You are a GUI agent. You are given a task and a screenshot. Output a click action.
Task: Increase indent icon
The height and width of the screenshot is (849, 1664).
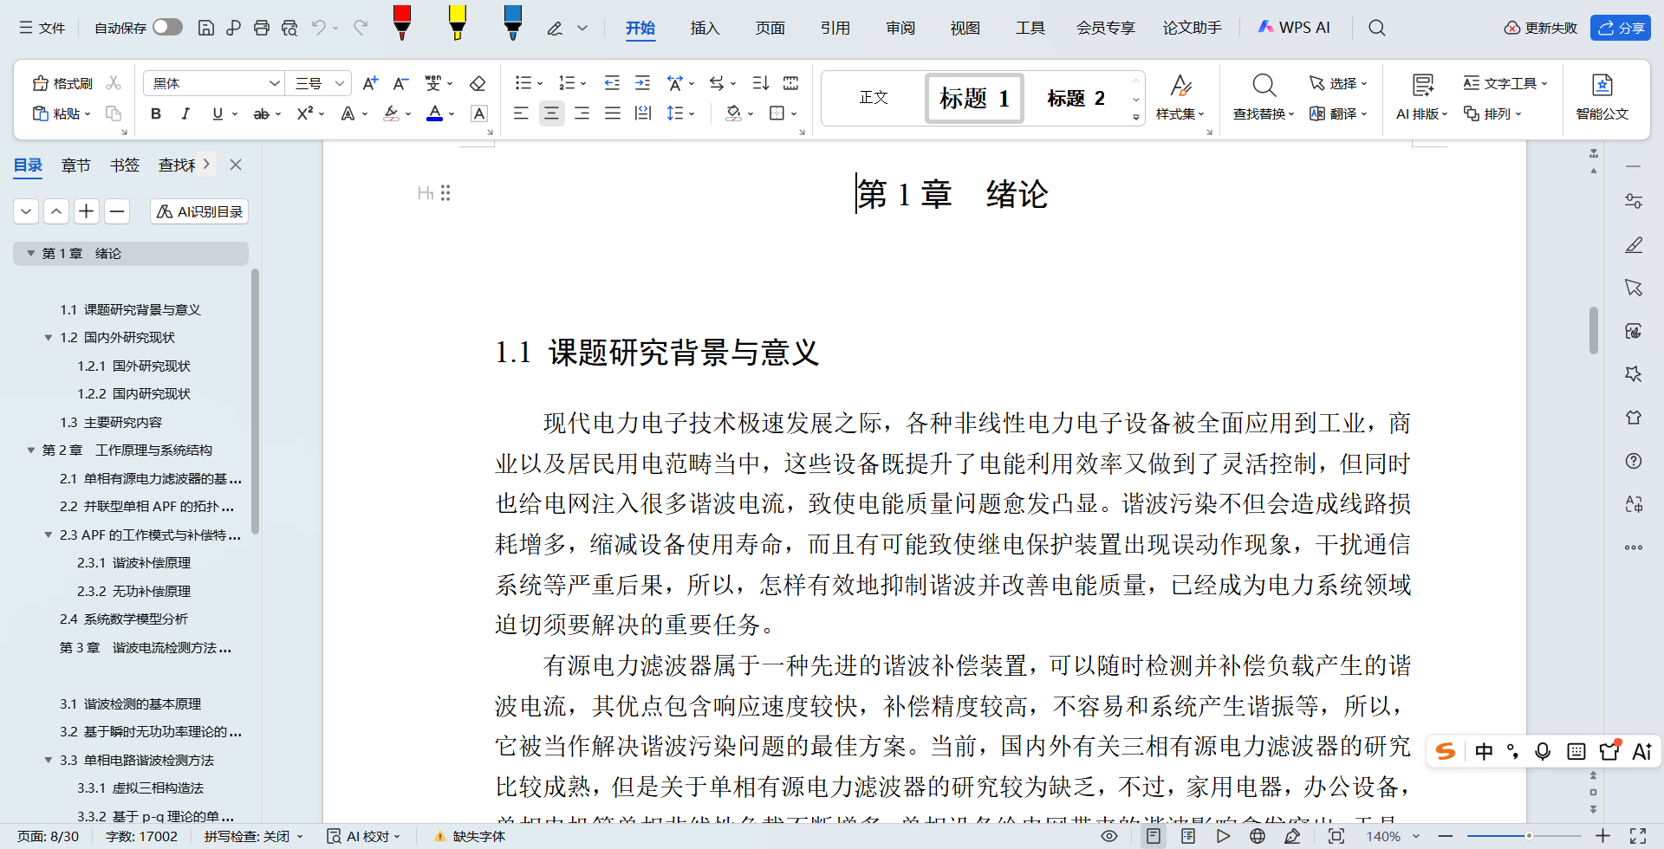pos(642,83)
